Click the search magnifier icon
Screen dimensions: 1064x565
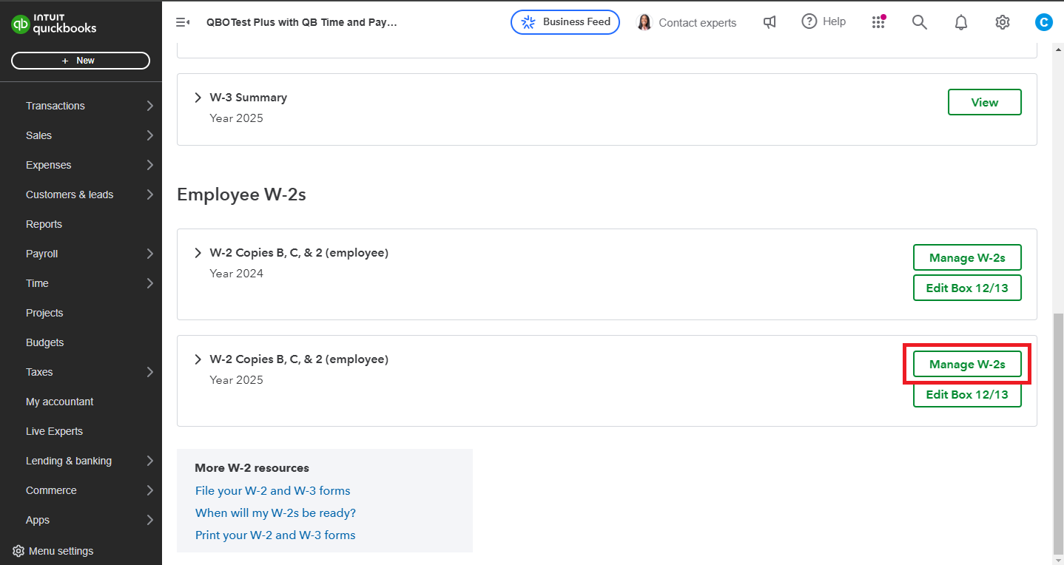click(919, 22)
